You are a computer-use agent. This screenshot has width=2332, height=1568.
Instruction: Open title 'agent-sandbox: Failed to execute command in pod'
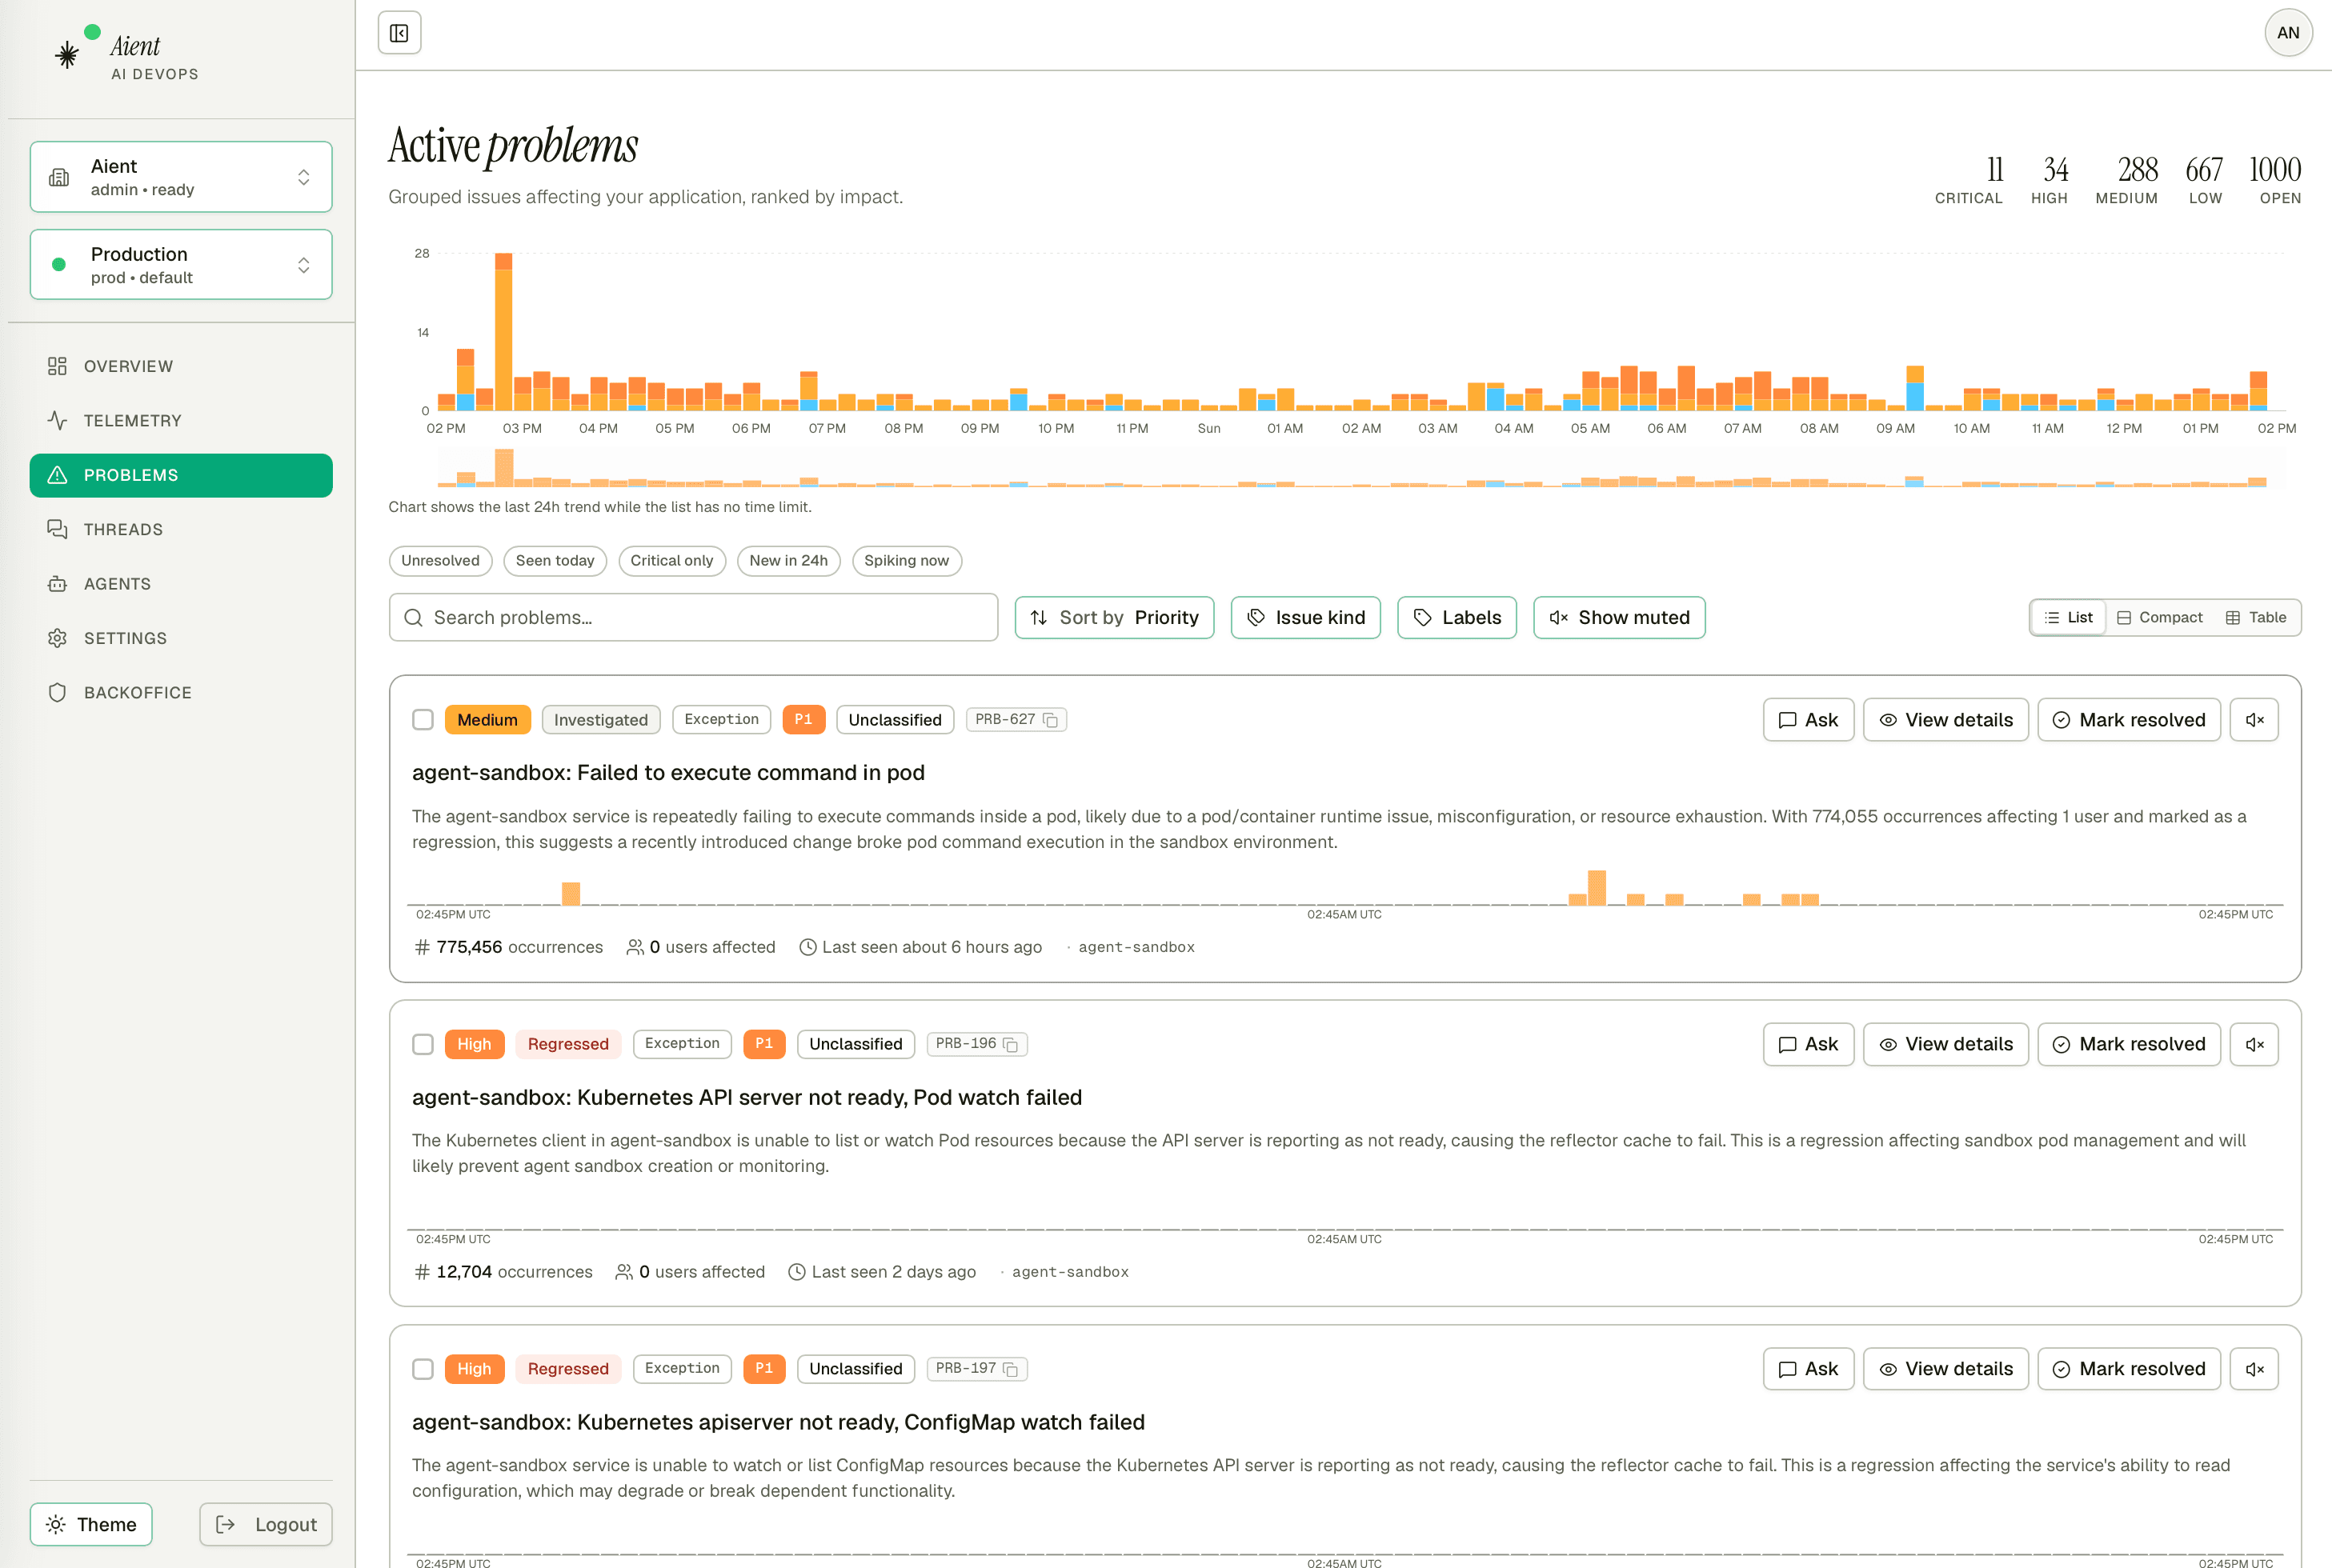668,773
